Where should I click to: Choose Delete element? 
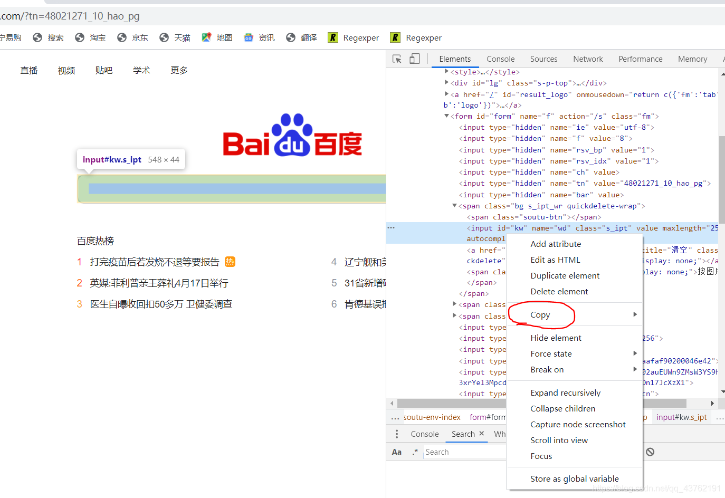tap(575, 291)
